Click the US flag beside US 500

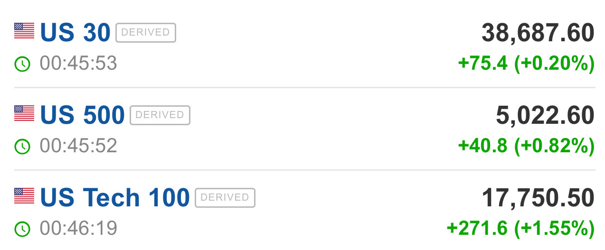24,114
